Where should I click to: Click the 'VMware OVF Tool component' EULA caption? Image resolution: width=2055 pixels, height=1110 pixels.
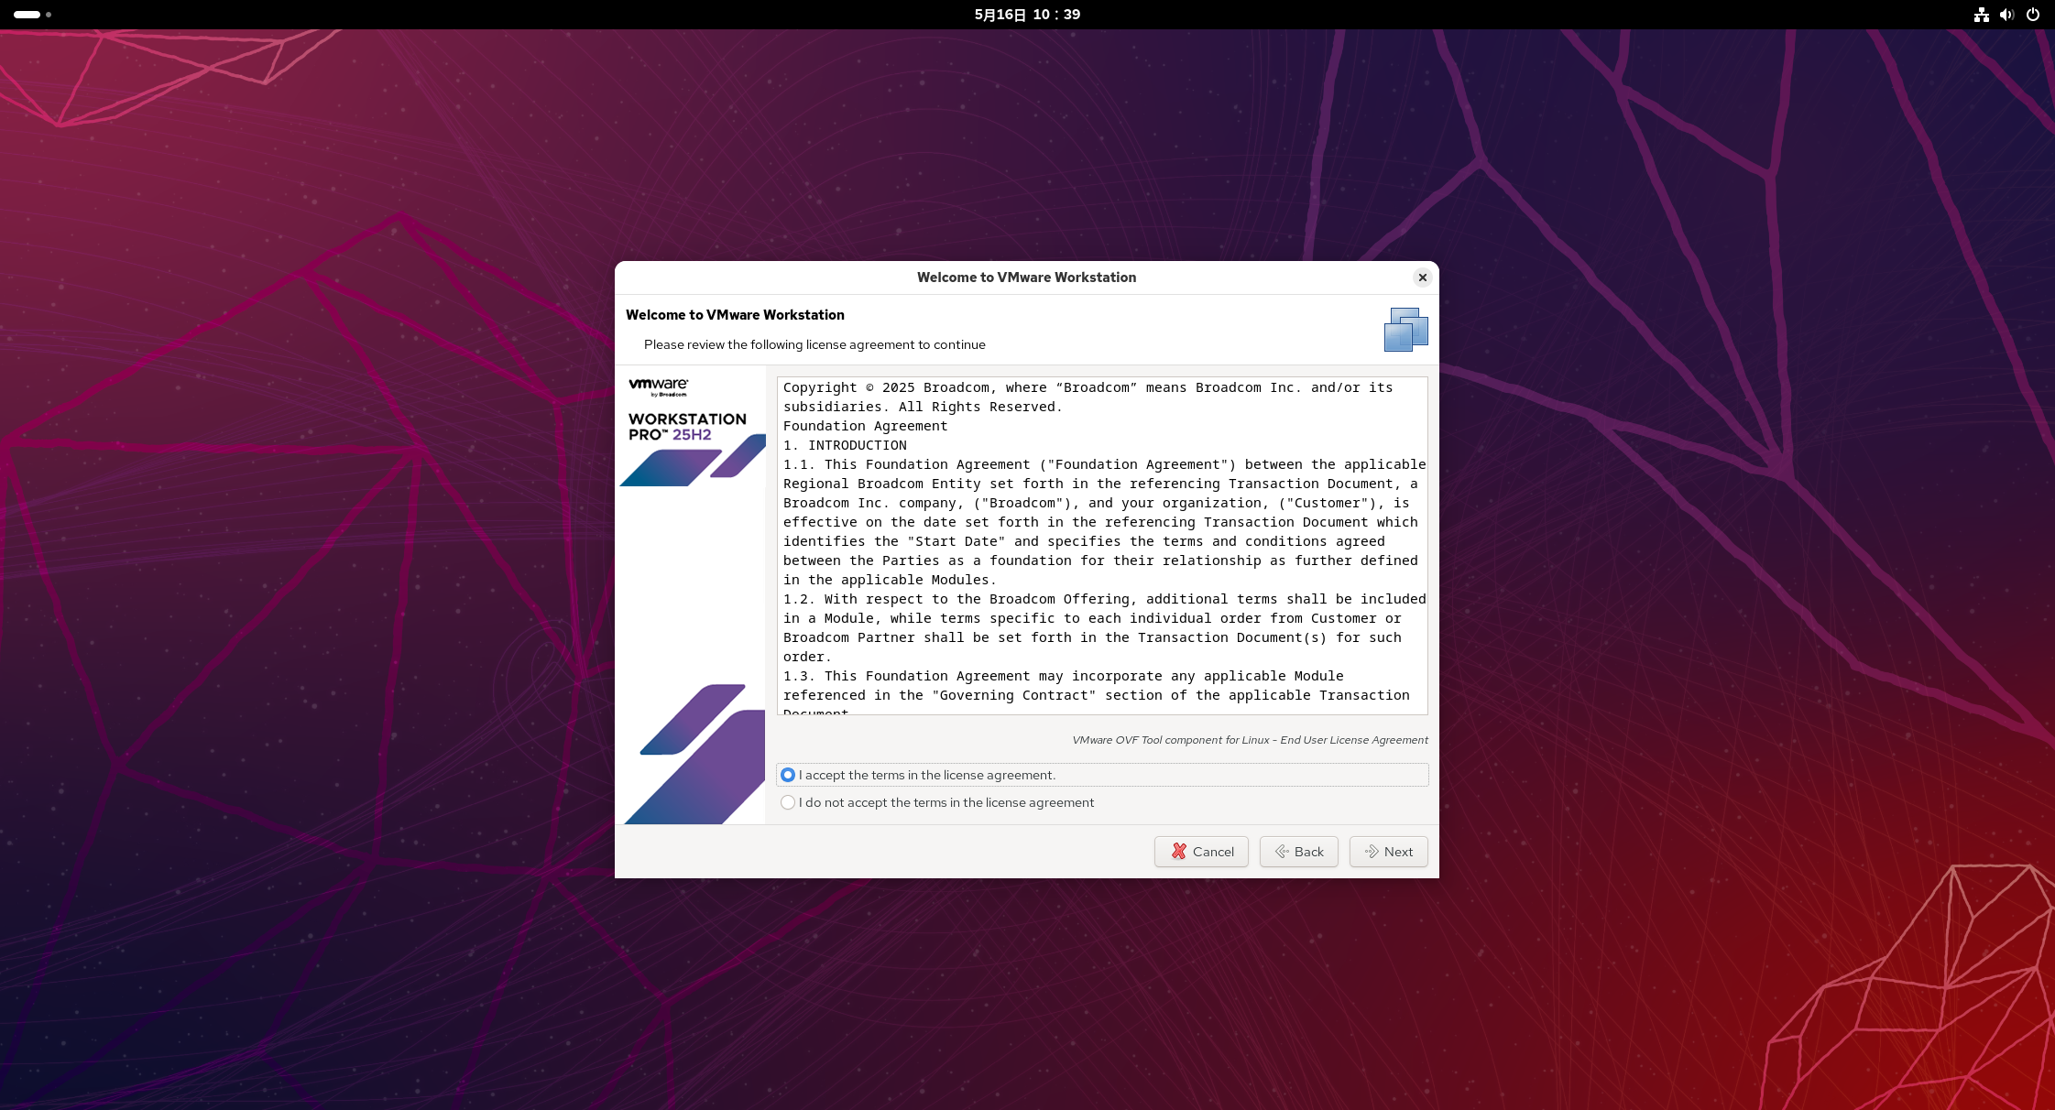coord(1250,740)
